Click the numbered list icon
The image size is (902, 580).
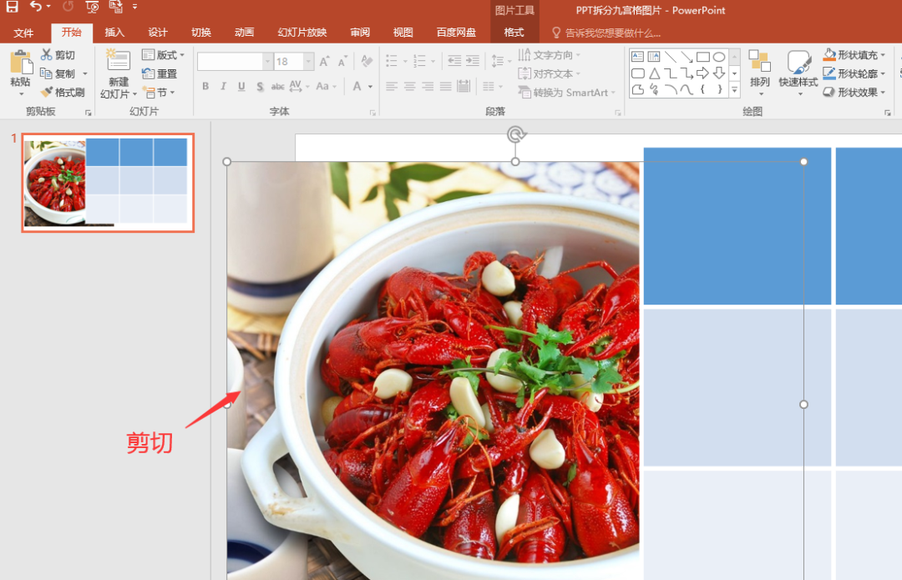(x=419, y=61)
